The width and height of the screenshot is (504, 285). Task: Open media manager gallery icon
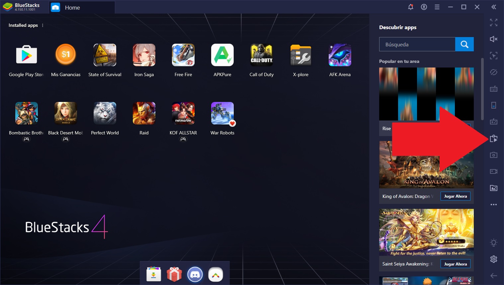tap(494, 188)
